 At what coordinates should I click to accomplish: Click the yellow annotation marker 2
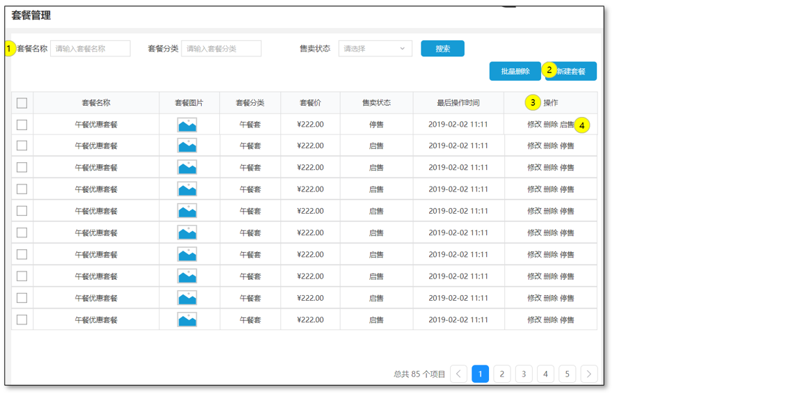click(549, 70)
